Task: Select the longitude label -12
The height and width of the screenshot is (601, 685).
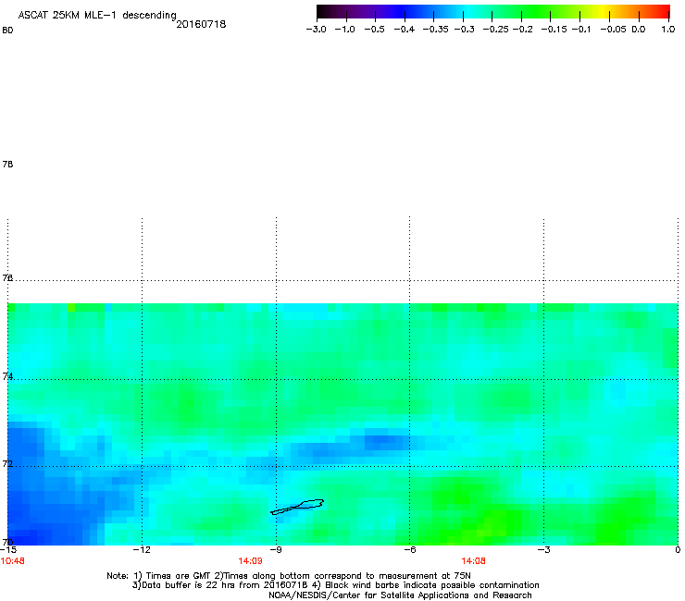Action: 142,549
